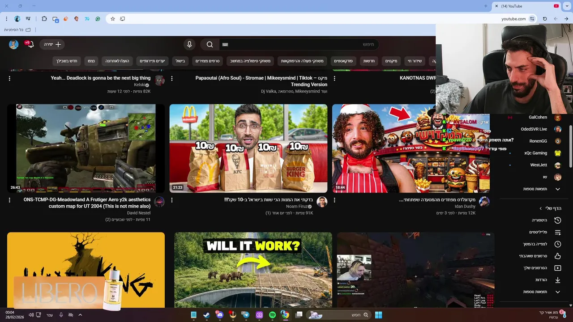Open OdedSVR Live subscription channel
Viewport: 573px width, 322px height.
[535, 129]
